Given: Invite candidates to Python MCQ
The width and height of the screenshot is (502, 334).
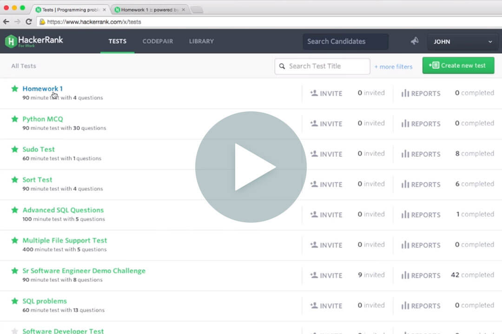Looking at the screenshot, I should coord(326,124).
